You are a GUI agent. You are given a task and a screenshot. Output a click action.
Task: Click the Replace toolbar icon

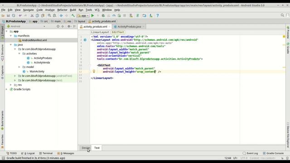point(54,16)
